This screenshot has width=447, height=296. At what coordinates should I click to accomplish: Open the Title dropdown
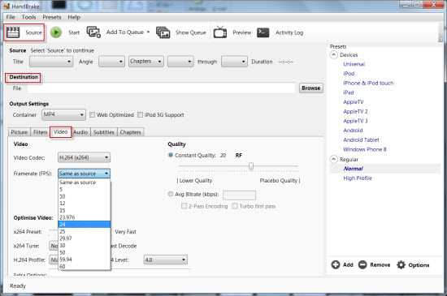tap(51, 62)
